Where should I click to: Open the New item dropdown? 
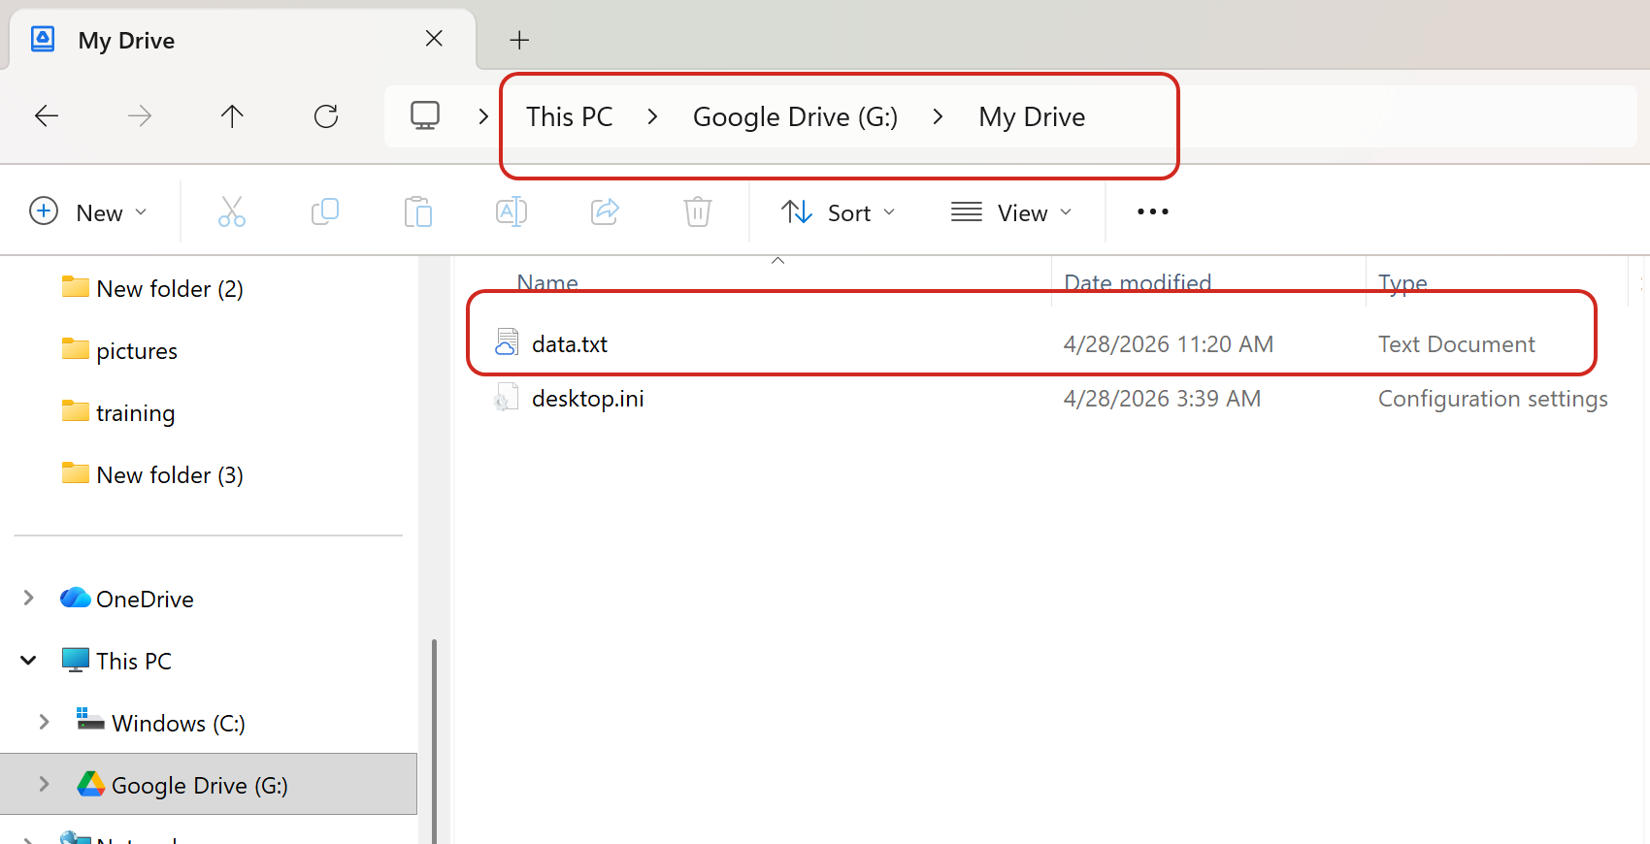pyautogui.click(x=89, y=211)
